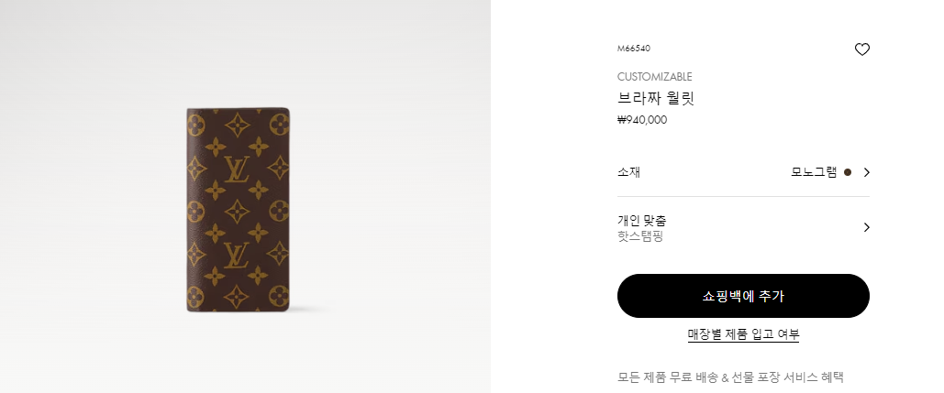Viewport: 944px width, 393px height.
Task: Click the ₩940,000 price text
Action: point(642,120)
